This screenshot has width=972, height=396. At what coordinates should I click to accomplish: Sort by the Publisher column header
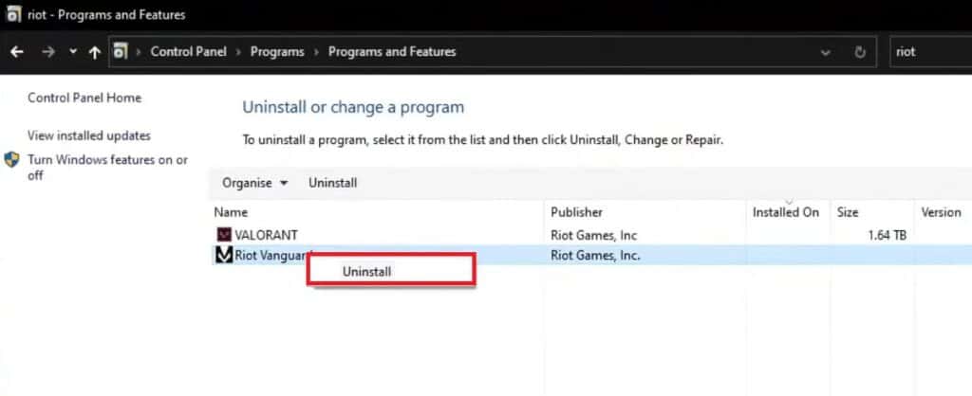[x=576, y=212]
